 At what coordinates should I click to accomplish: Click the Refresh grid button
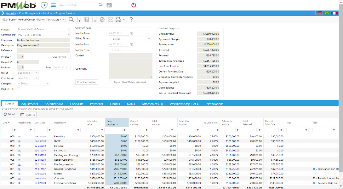pyautogui.click(x=10, y=114)
